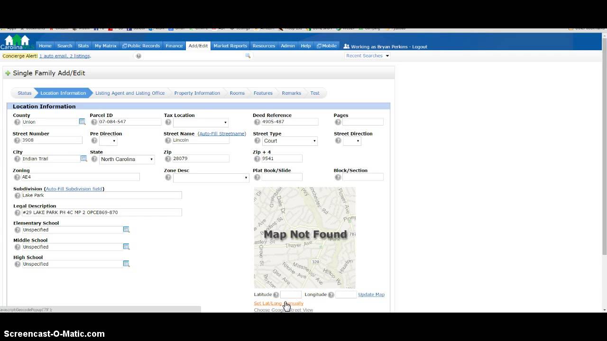The width and height of the screenshot is (607, 341).
Task: Click help icon beside Plat Book/Slide
Action: click(257, 178)
